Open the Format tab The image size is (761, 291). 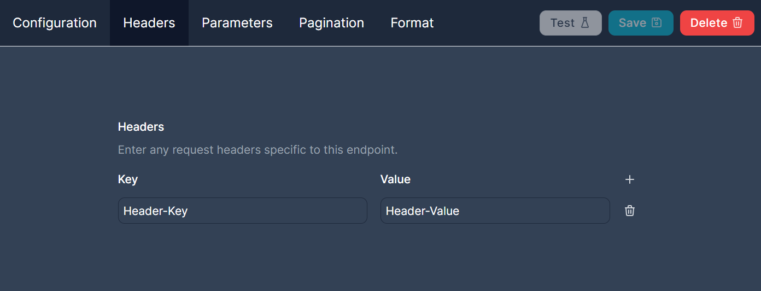pos(412,23)
